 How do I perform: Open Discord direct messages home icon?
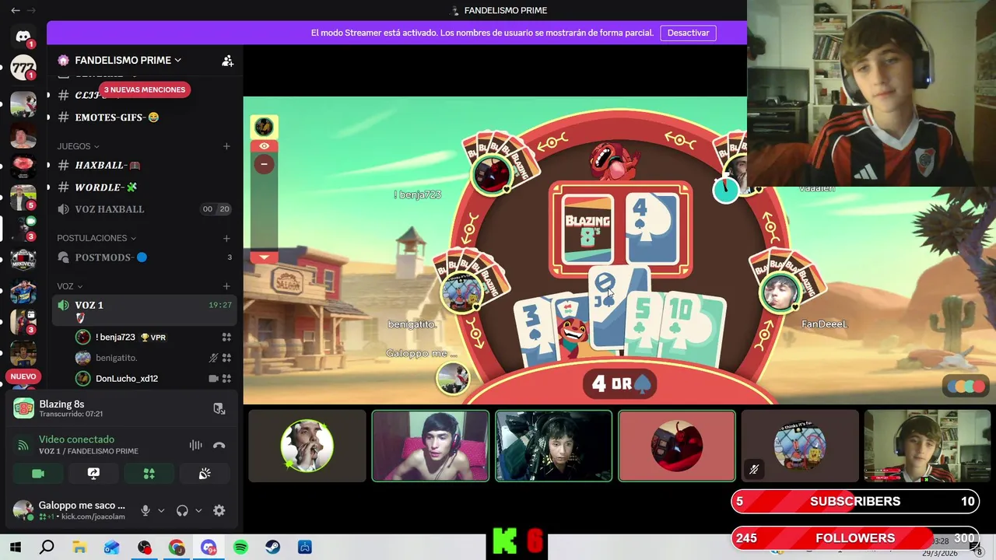pyautogui.click(x=23, y=37)
